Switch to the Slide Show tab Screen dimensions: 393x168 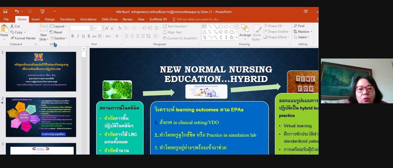[110, 19]
